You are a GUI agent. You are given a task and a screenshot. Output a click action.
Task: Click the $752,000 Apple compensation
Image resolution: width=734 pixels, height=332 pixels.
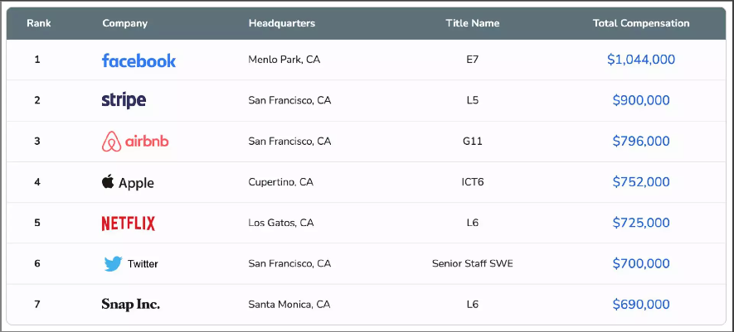point(641,182)
